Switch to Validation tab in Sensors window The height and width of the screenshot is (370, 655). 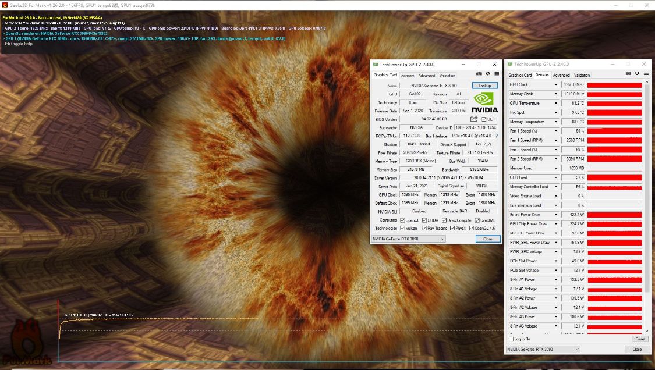582,75
